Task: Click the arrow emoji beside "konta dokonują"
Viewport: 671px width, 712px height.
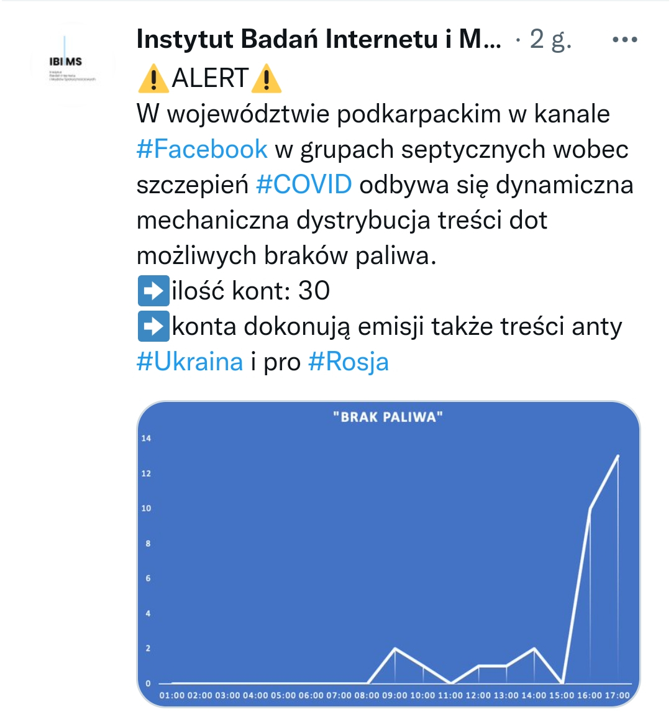Action: (x=152, y=327)
